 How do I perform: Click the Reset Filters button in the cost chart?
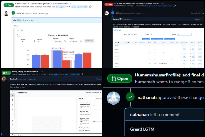tap(89, 41)
